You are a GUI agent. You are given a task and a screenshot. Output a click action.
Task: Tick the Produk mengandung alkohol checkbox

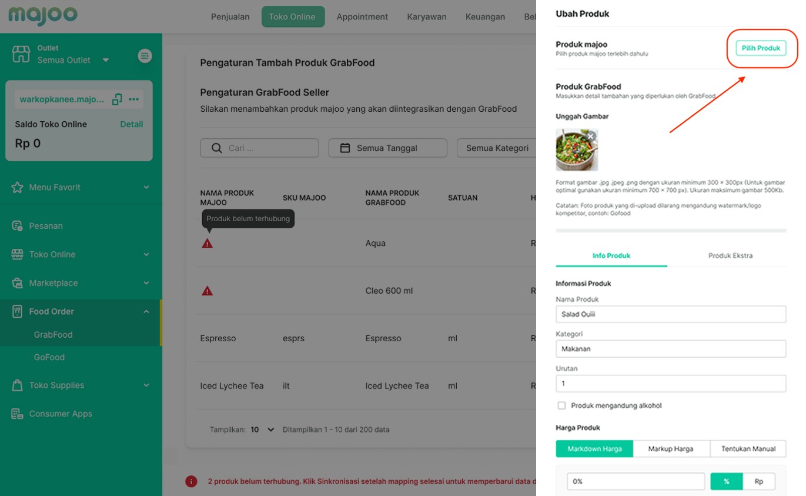tap(561, 405)
